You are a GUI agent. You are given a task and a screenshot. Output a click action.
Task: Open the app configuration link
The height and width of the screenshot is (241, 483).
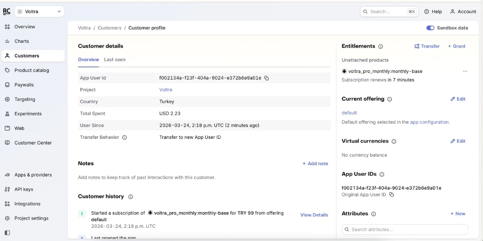429,122
